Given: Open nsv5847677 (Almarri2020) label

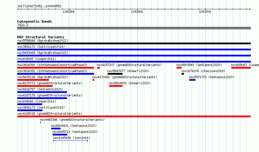Looking at the screenshot, I should (128, 71).
